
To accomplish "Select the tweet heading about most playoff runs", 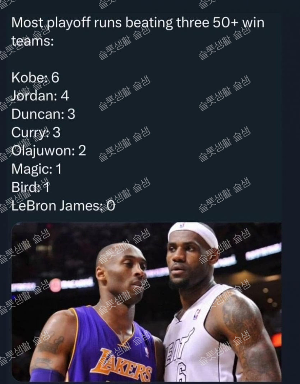I will pyautogui.click(x=138, y=31).
